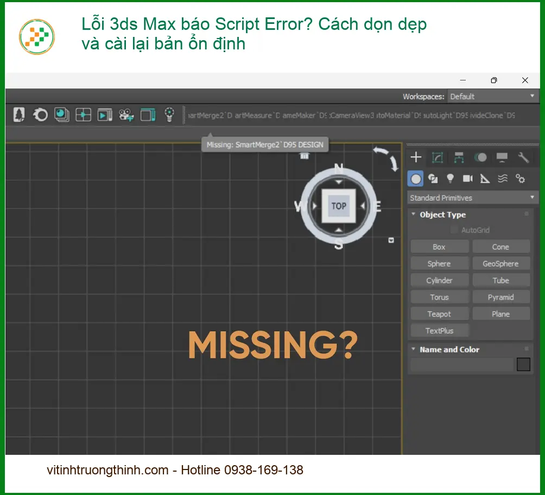Screen dimensions: 545x495
Task: Click the ViewCube rotate clockwise arrows
Action: [x=386, y=158]
